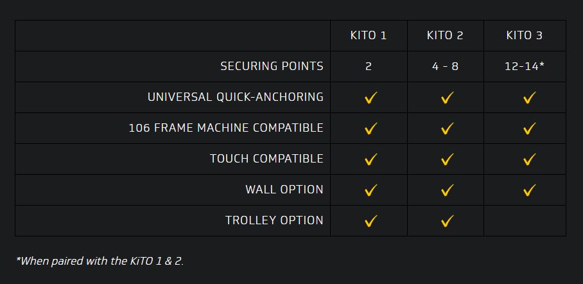Click the Touch Compatible row label
This screenshot has height=284, width=583.
(x=266, y=159)
